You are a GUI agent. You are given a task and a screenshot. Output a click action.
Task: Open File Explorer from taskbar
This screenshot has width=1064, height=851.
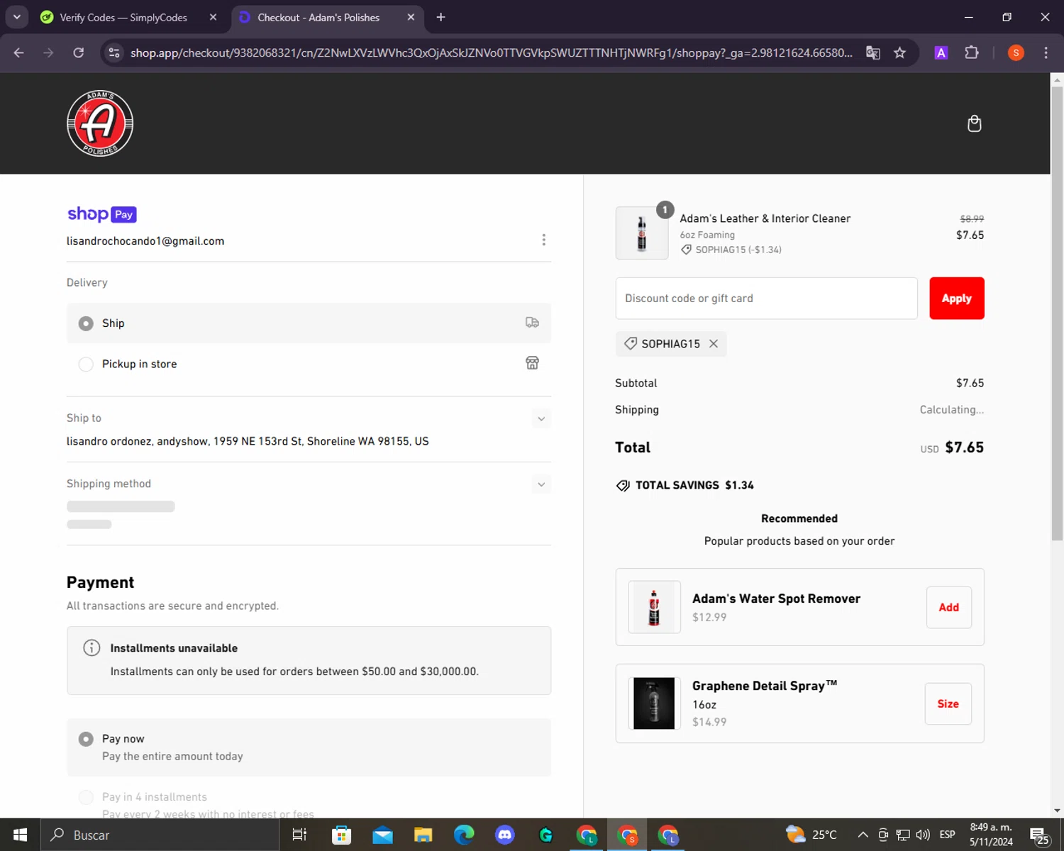pos(423,835)
